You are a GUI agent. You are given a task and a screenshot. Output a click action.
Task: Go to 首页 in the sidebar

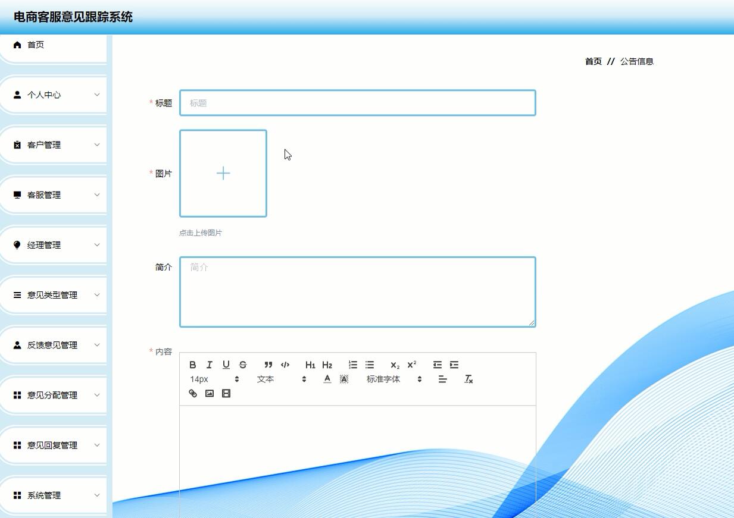pos(53,45)
